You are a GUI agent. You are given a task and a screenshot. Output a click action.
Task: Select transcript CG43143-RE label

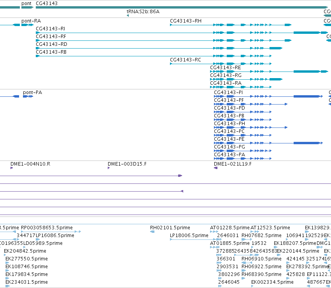226,68
